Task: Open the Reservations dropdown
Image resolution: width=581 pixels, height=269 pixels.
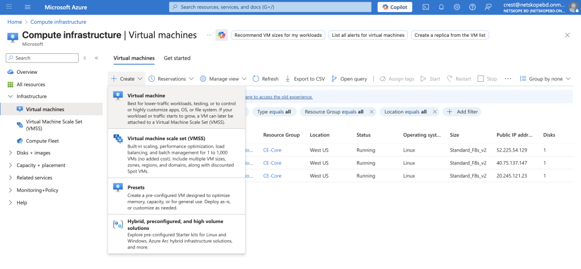Action: (171, 78)
